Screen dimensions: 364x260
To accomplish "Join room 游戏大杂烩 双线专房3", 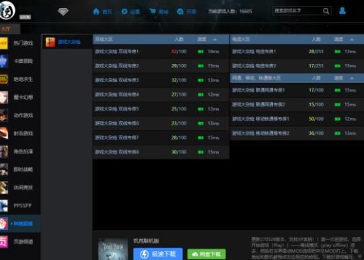I will point(161,80).
